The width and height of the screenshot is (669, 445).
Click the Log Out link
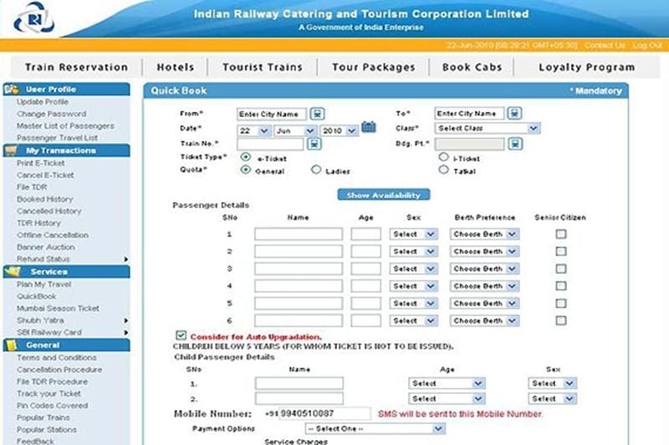646,45
